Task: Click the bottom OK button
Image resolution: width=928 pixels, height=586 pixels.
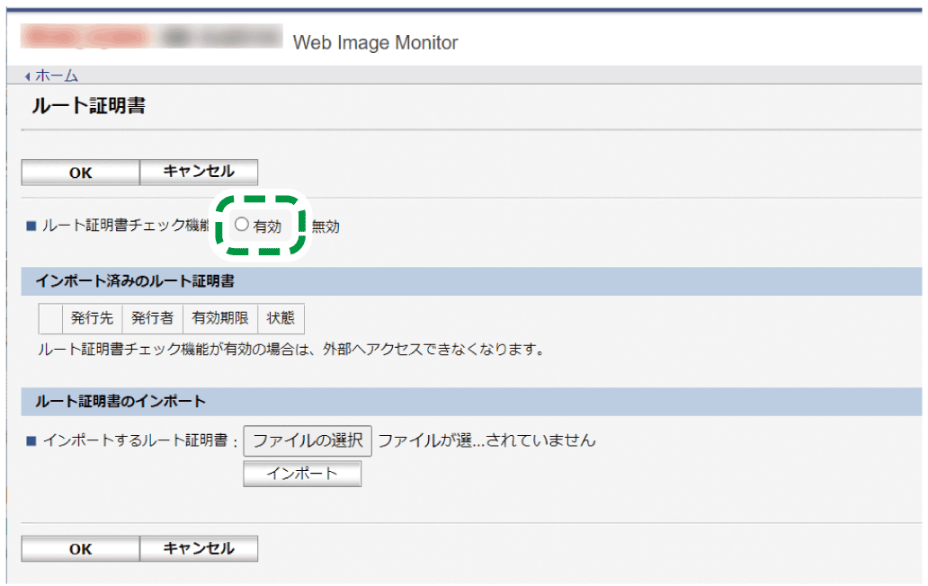Action: coord(79,548)
